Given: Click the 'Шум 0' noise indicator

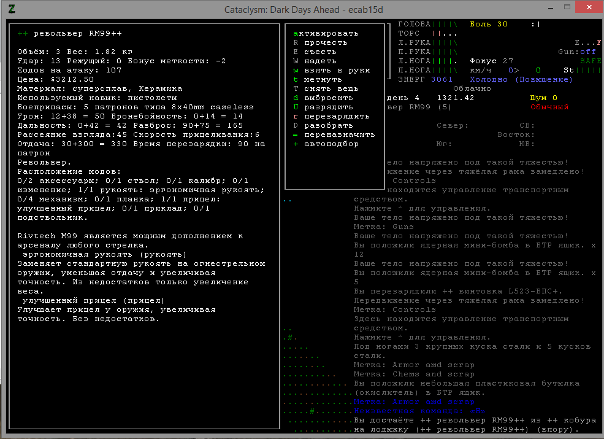Looking at the screenshot, I should [x=544, y=98].
